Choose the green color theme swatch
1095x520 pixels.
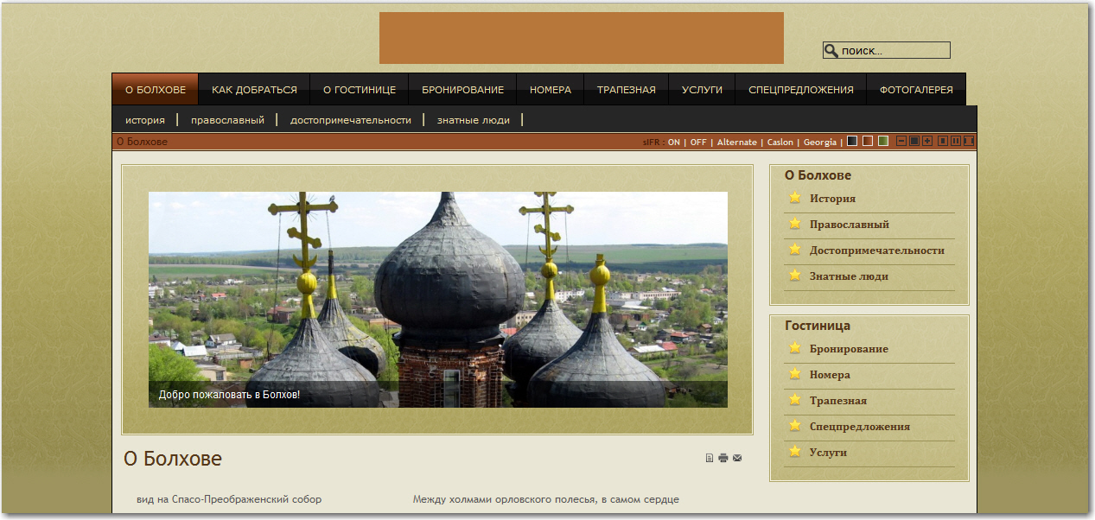coord(883,142)
